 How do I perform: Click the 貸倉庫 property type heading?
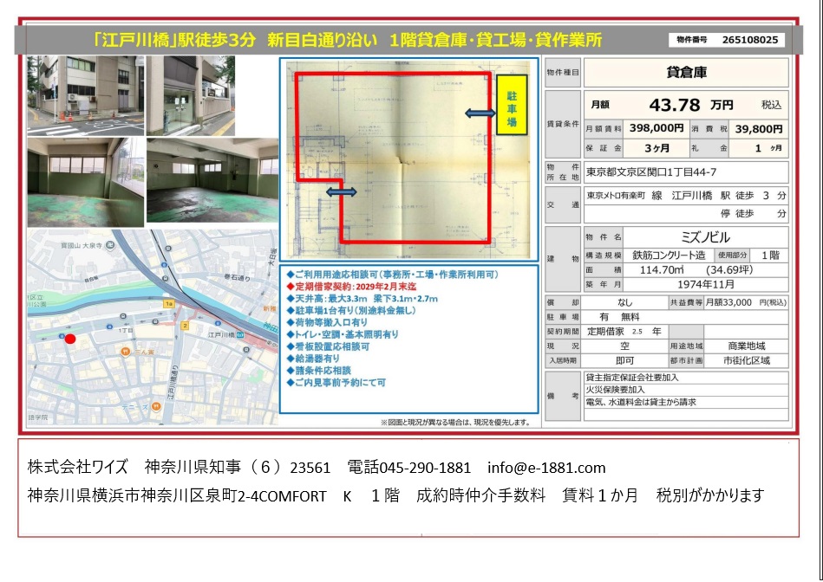pyautogui.click(x=686, y=73)
